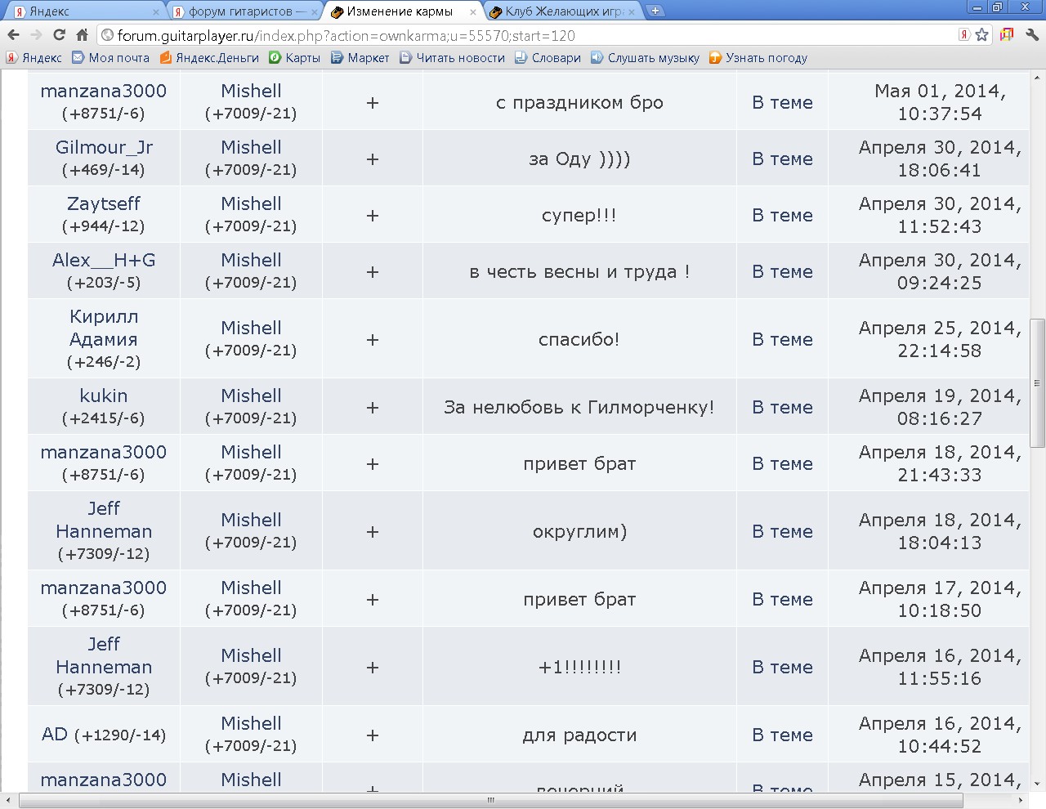Open the 'Маркет' bookmark
Image resolution: width=1046 pixels, height=809 pixels.
tap(360, 58)
